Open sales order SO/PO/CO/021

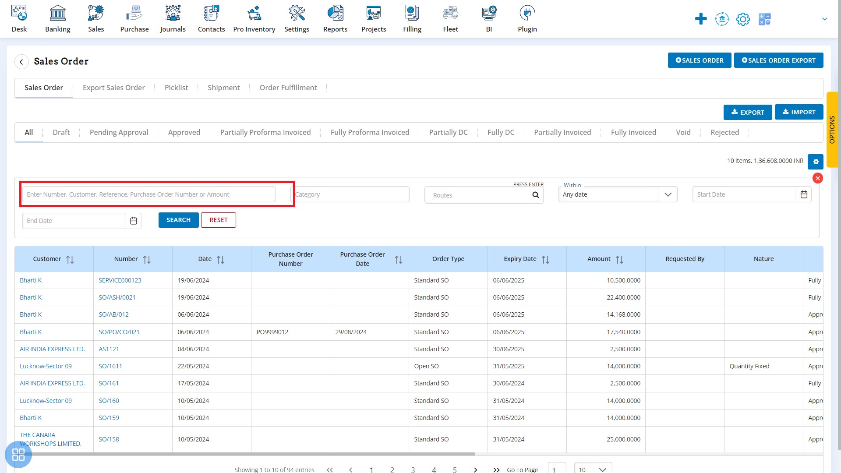(x=119, y=332)
